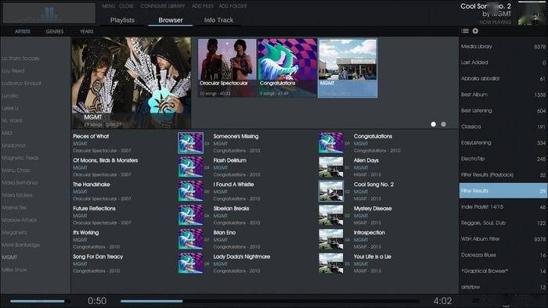Open the Indie Playlist 14/15
The image size is (548, 308).
coord(503,207)
